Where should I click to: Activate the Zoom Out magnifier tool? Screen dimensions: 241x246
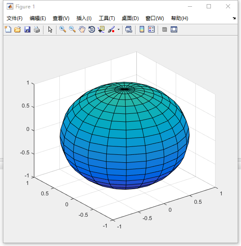coord(72,29)
